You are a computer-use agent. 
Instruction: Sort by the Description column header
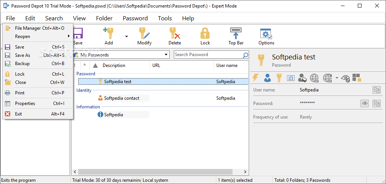pyautogui.click(x=114, y=65)
